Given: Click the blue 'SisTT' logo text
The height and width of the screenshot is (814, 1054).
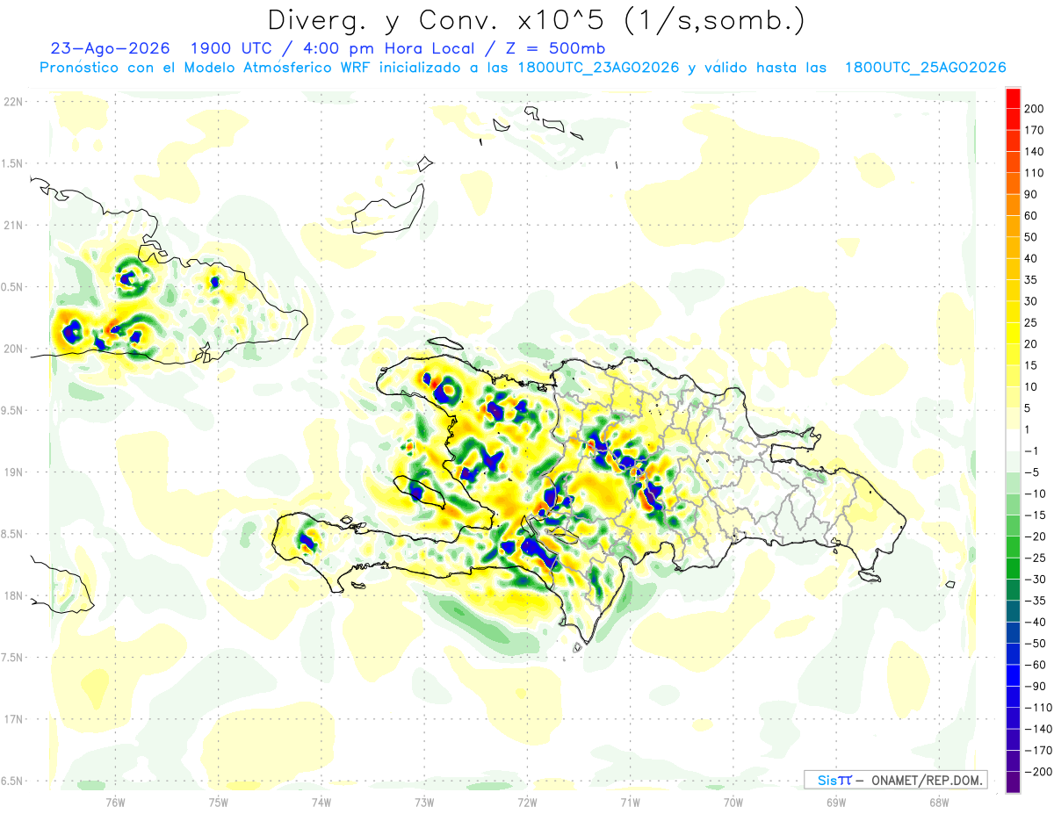Looking at the screenshot, I should [834, 780].
